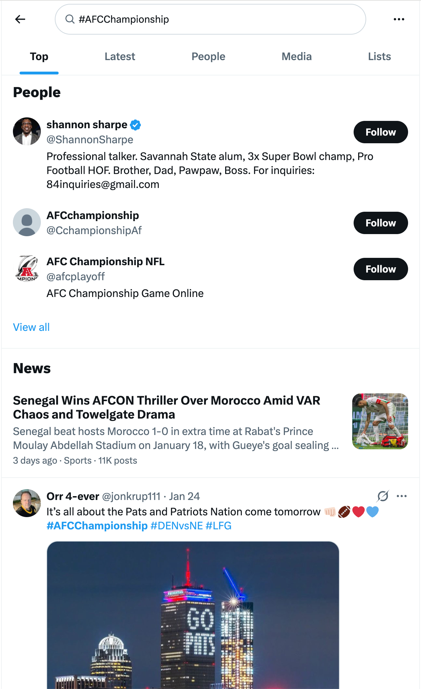Open the search options three-dot menu
Image resolution: width=421 pixels, height=689 pixels.
pyautogui.click(x=399, y=19)
